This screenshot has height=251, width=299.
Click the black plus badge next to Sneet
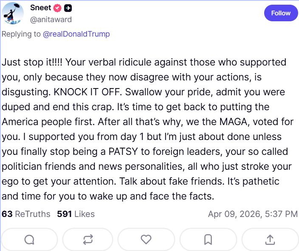[68, 8]
